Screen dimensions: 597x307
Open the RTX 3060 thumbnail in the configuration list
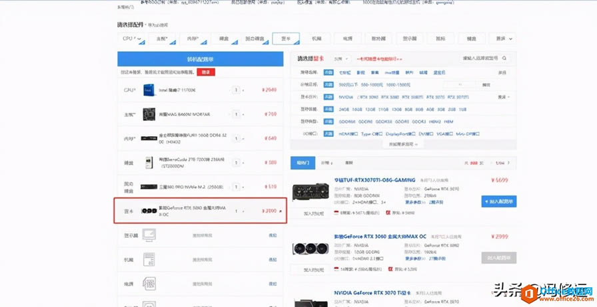coord(149,211)
